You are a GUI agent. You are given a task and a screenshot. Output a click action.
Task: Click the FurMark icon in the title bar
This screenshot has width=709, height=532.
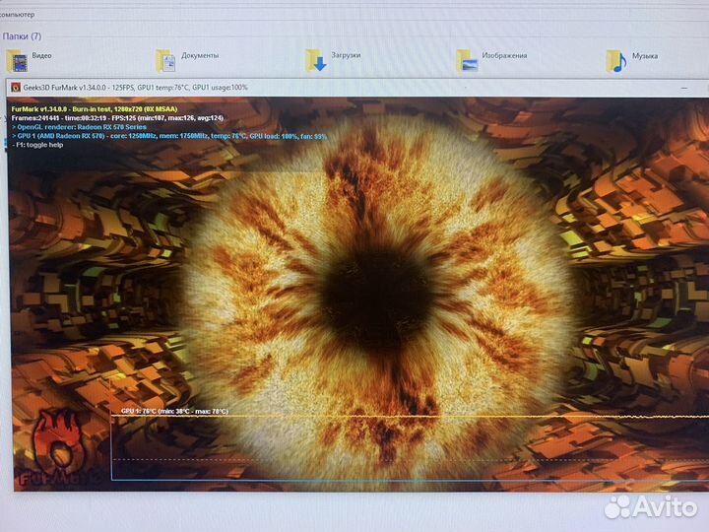[x=15, y=87]
